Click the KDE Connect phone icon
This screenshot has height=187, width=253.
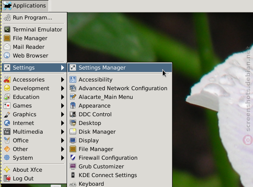73,175
